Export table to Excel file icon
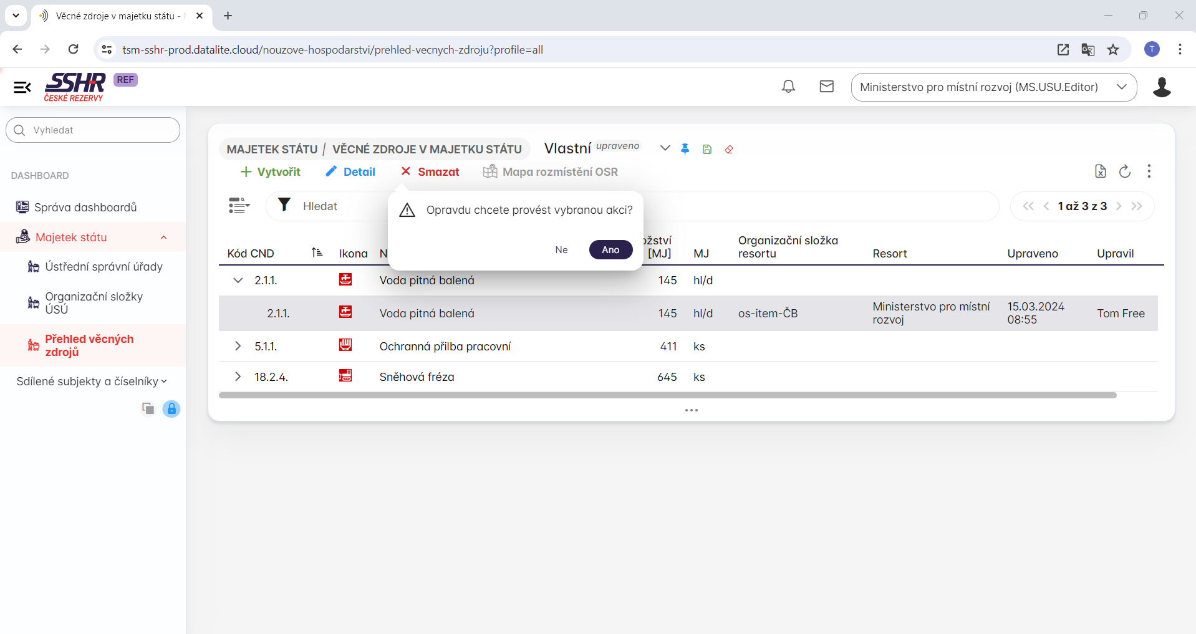The height and width of the screenshot is (634, 1196). 1101,171
